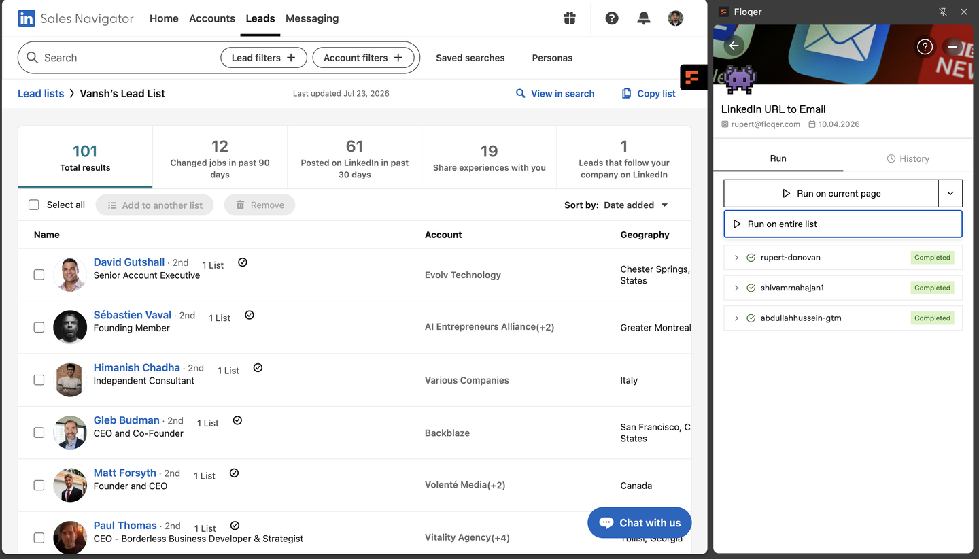979x559 pixels.
Task: Open Sort by Date added dropdown
Action: pyautogui.click(x=636, y=205)
